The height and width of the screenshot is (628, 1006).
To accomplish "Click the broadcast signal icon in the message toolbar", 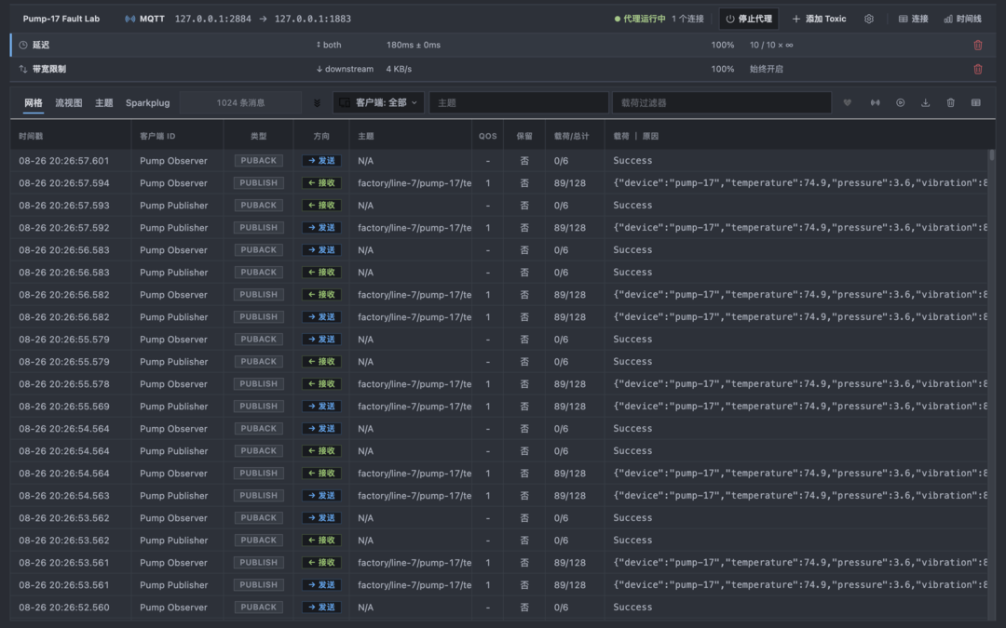I will [x=875, y=102].
